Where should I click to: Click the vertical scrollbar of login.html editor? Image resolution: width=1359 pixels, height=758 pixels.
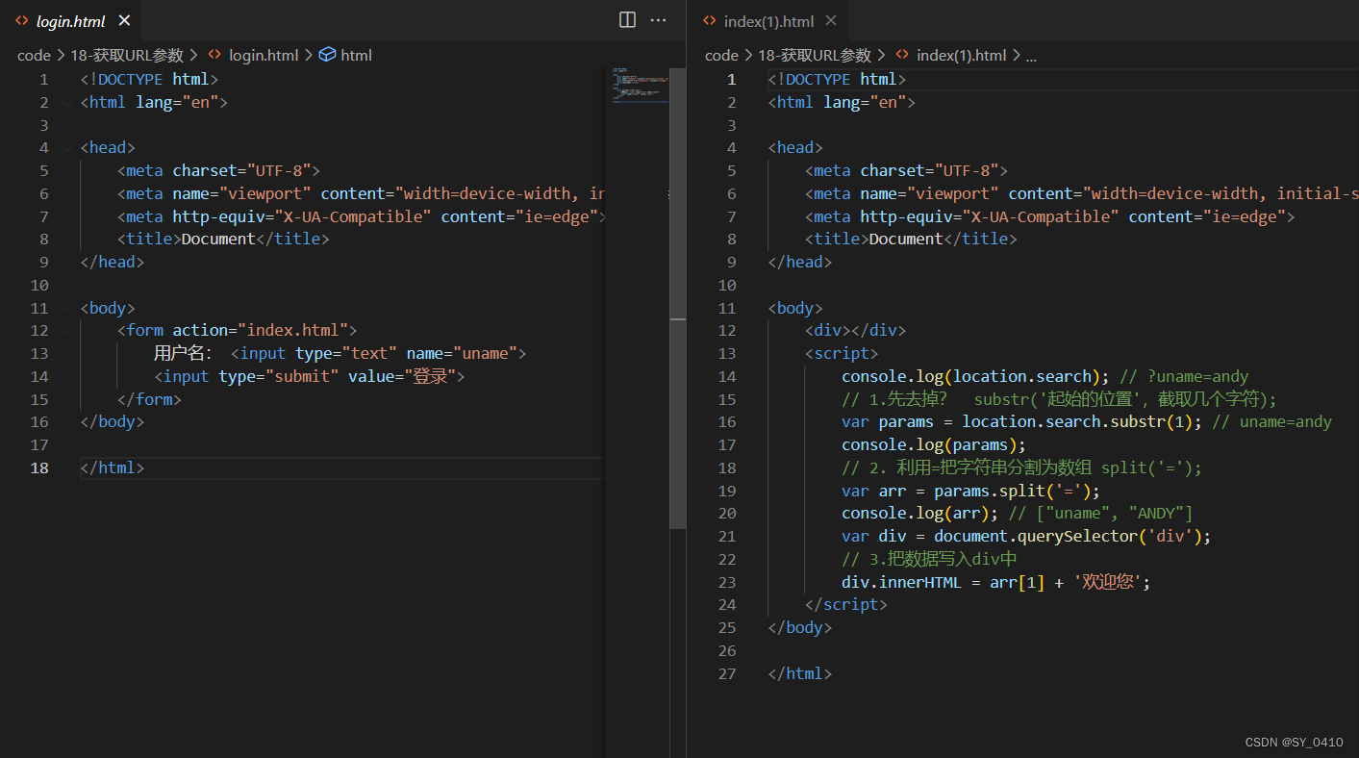pos(678,298)
